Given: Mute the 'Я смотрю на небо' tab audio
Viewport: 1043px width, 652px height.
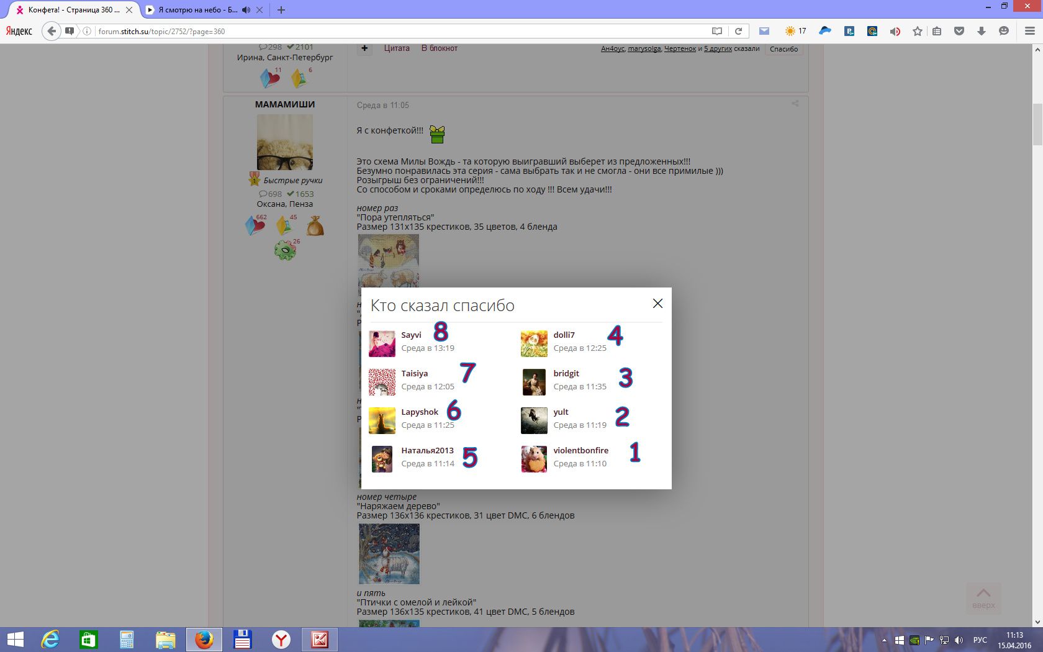Looking at the screenshot, I should click(246, 10).
